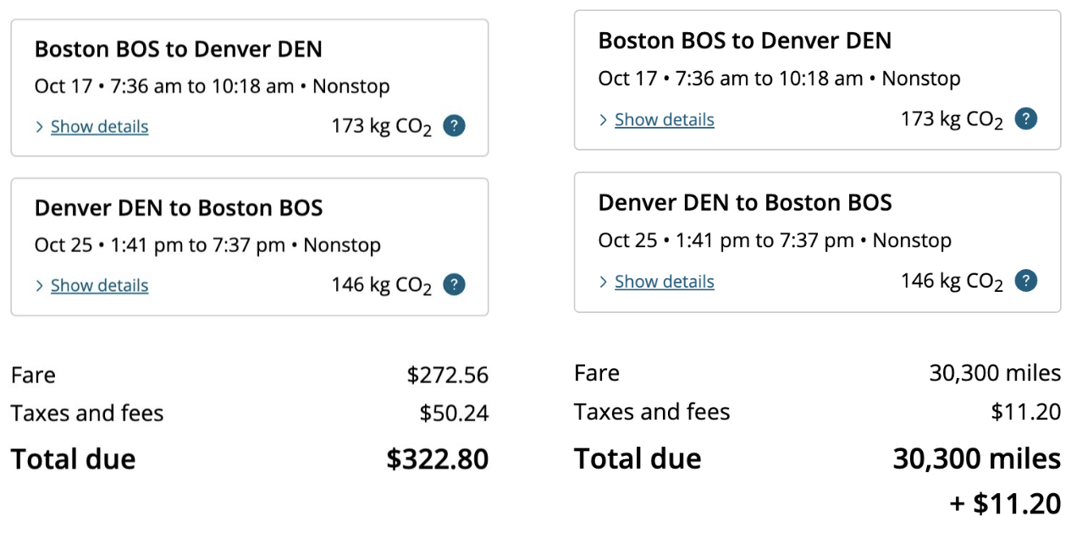Click Show details link for miles-fare Oct 17 flight
The image size is (1082, 538).
click(x=664, y=120)
